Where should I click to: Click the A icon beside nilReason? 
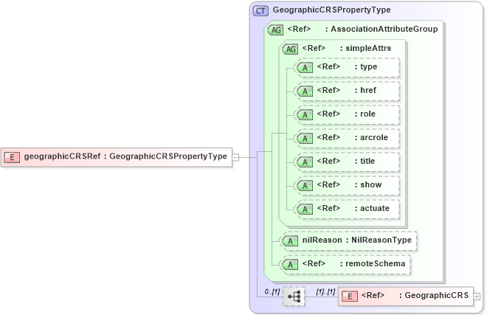coord(290,241)
